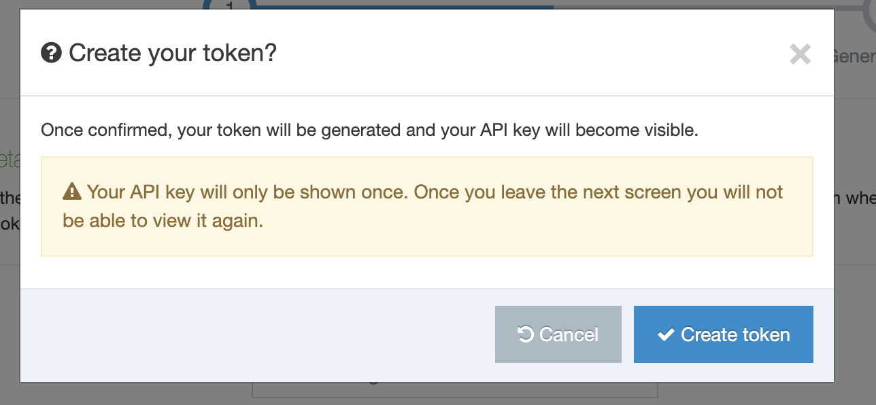The width and height of the screenshot is (876, 405).
Task: Close the Create your token dialog
Action: pos(800,54)
